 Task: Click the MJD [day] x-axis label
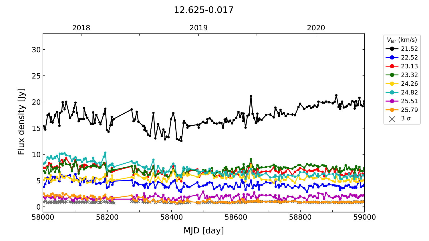tap(204, 230)
